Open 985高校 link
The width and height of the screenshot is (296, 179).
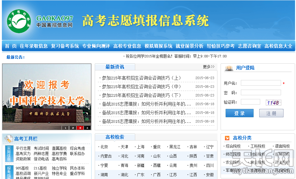[x=22, y=168]
